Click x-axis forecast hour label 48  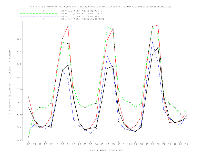(x=119, y=144)
